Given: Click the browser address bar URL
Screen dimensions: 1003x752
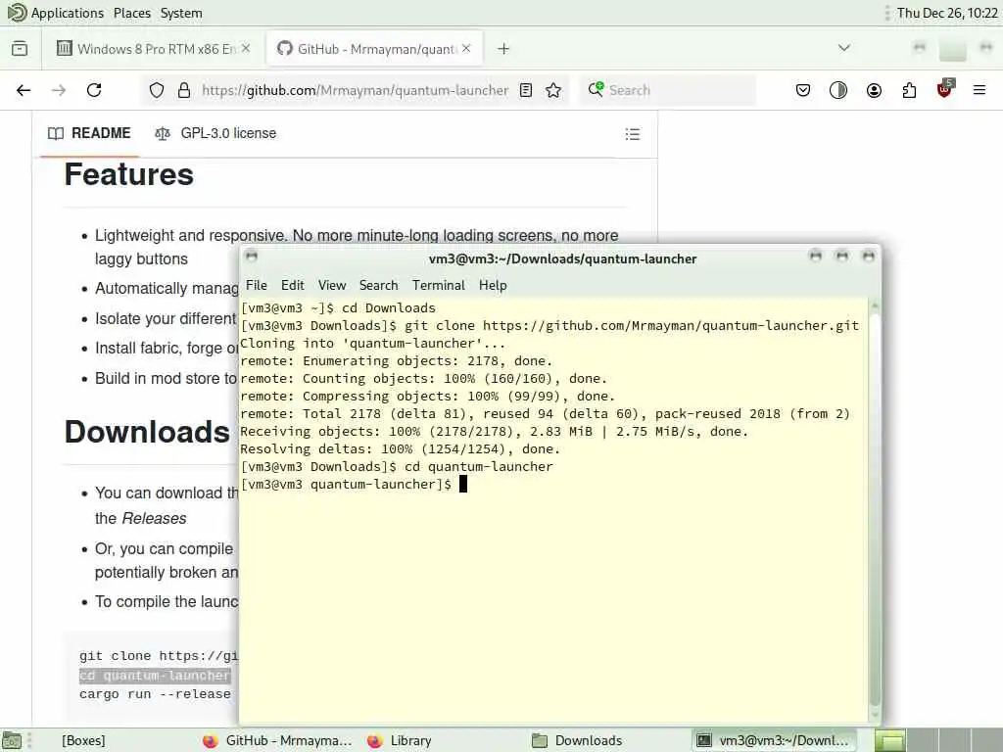Looking at the screenshot, I should click(x=355, y=90).
